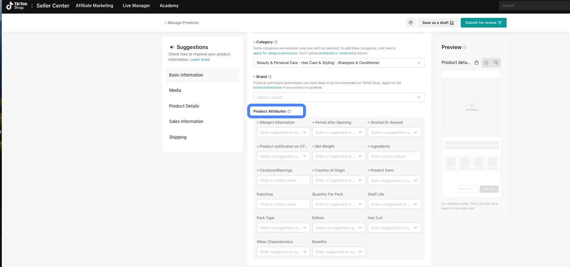This screenshot has height=267, width=570.
Task: Open the apply for category permission link
Action: click(276, 53)
